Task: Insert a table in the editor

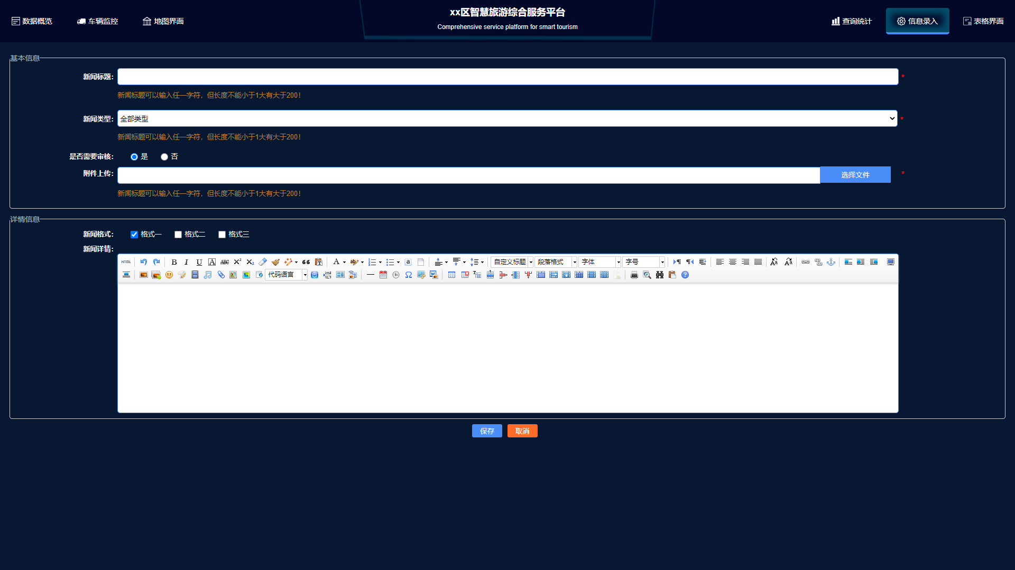Action: click(451, 275)
